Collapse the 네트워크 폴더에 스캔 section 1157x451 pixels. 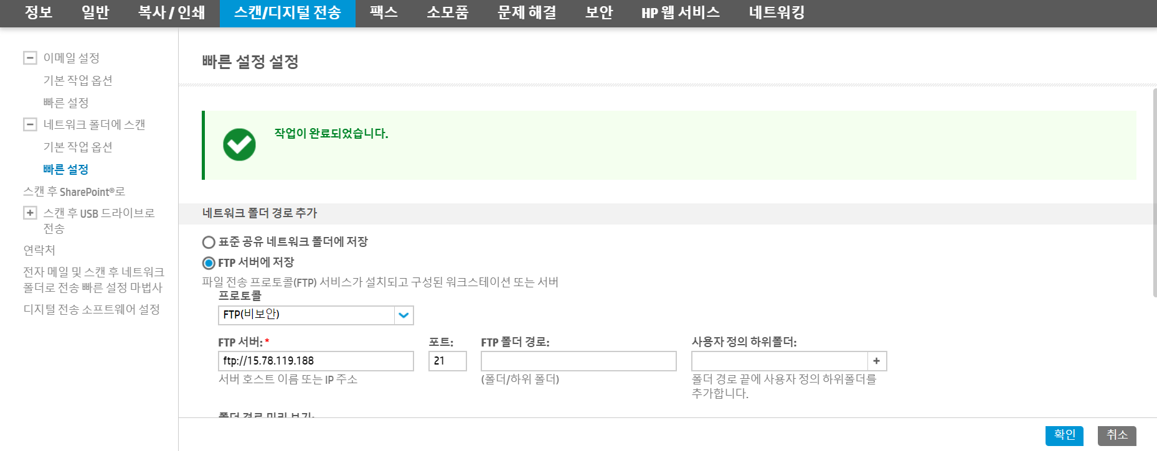coord(30,124)
